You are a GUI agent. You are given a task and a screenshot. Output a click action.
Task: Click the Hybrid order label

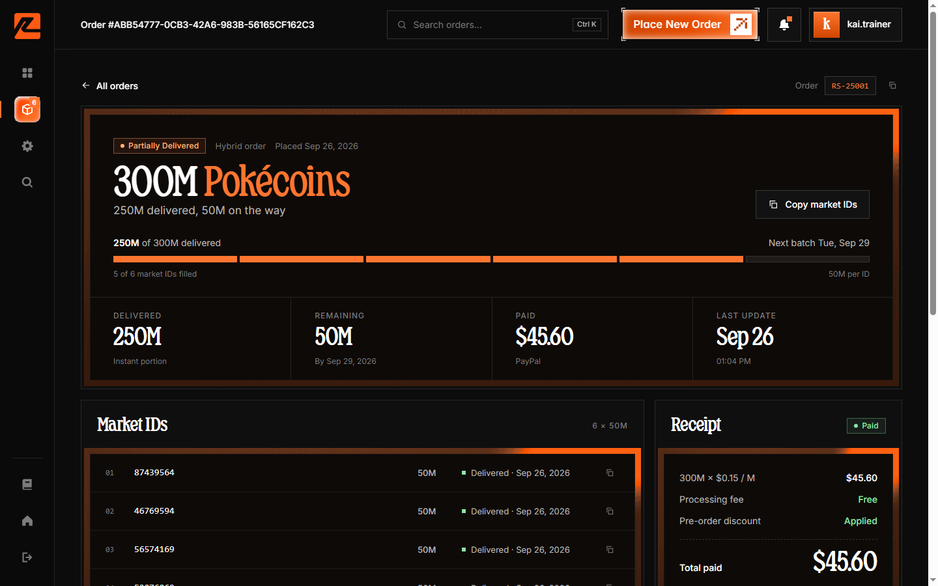tap(240, 146)
